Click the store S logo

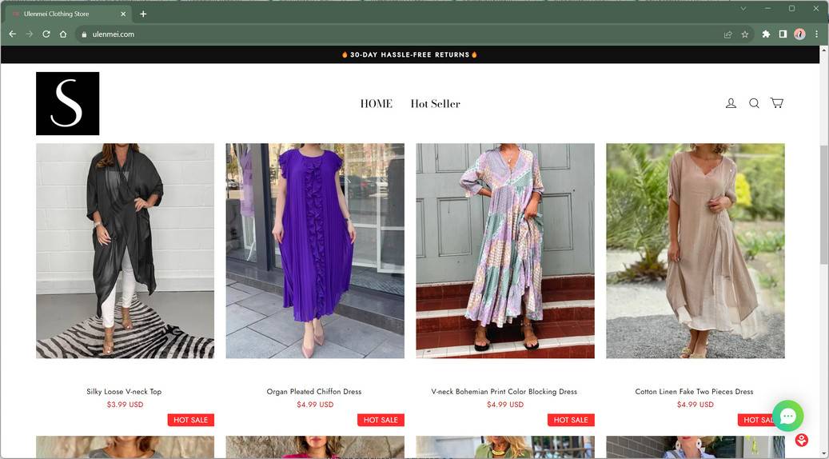[68, 103]
